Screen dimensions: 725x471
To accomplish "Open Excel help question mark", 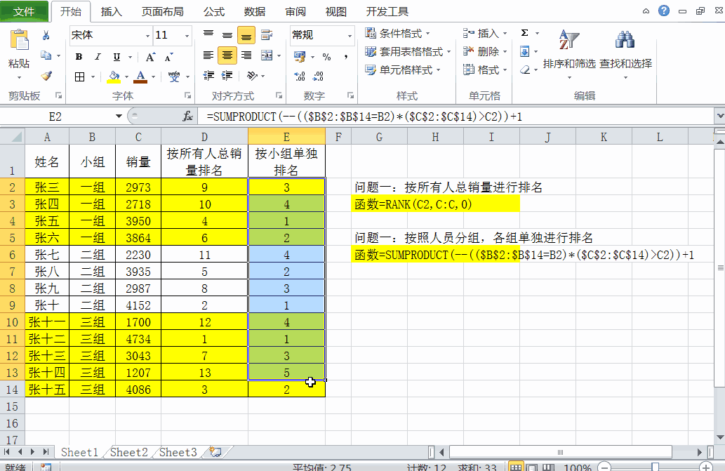I will [664, 11].
